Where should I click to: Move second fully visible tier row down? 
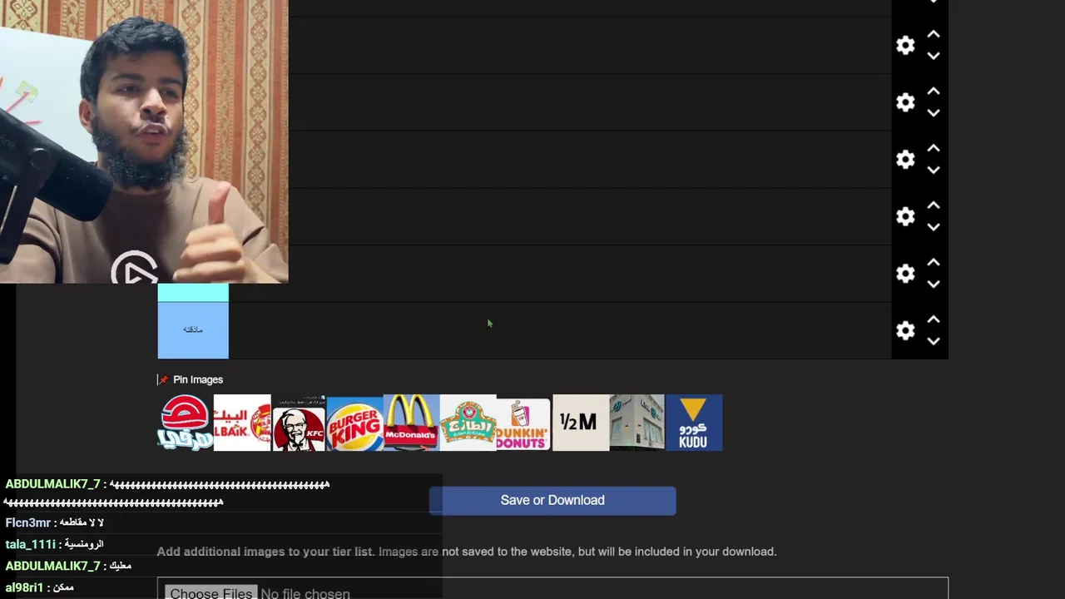coord(934,113)
